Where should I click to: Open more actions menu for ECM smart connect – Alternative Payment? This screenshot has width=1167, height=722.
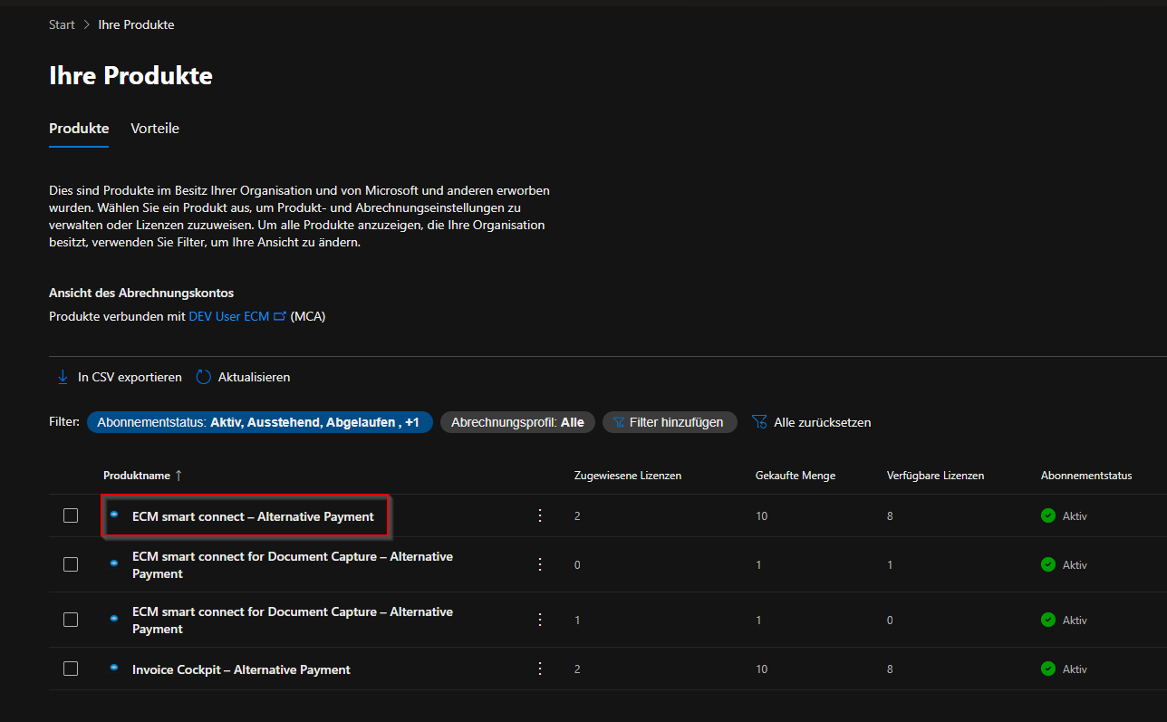click(540, 515)
